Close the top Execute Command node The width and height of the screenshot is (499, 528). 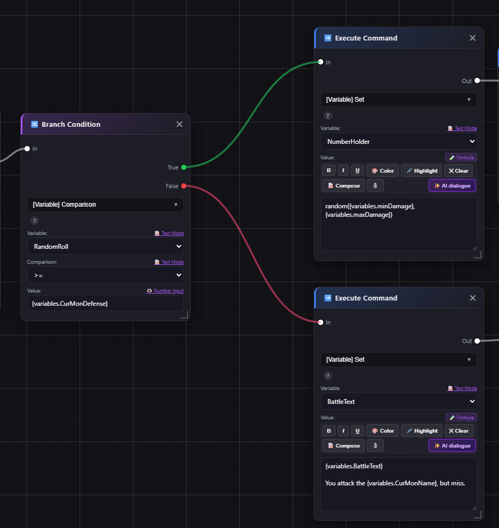click(472, 38)
